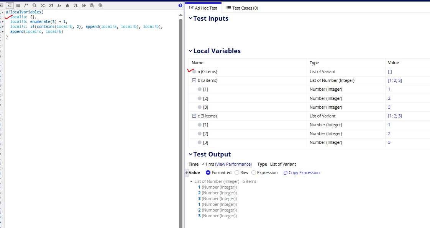Open the blue help question icon
The width and height of the screenshot is (430, 228).
[180, 5]
